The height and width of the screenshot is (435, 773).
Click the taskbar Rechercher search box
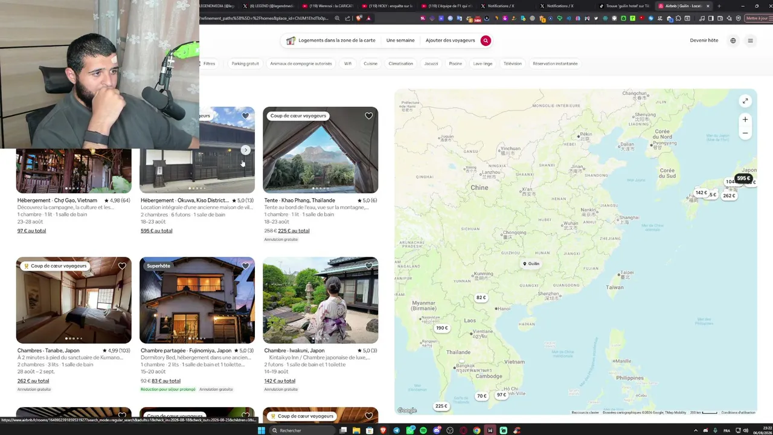[x=302, y=430]
